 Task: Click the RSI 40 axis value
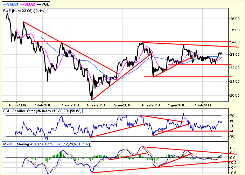tap(232, 131)
